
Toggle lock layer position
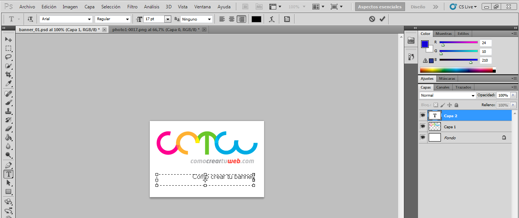click(449, 105)
